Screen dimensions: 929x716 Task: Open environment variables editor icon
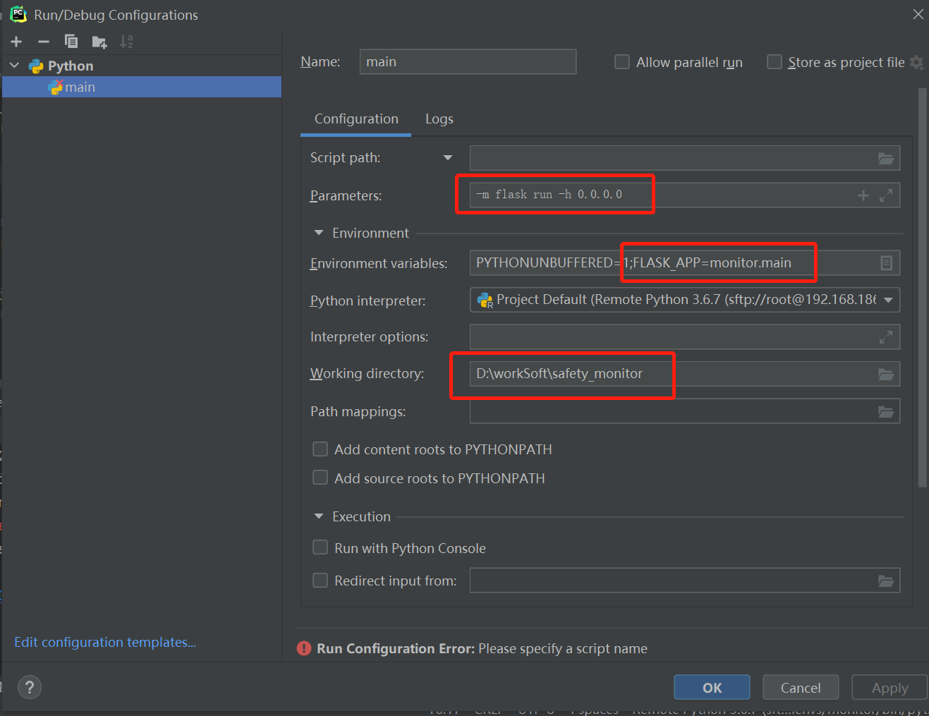tap(887, 263)
